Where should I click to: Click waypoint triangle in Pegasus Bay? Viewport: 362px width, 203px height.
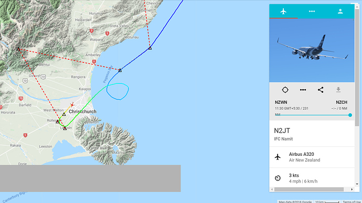click(120, 70)
